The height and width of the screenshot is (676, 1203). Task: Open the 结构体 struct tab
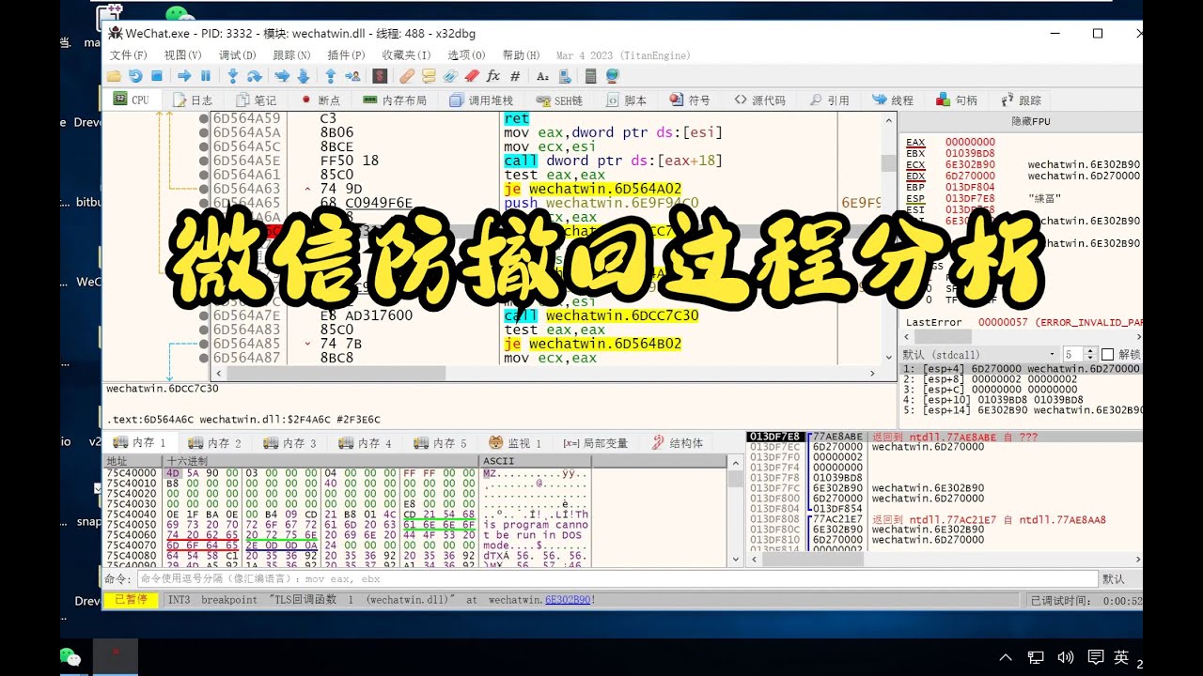point(677,443)
